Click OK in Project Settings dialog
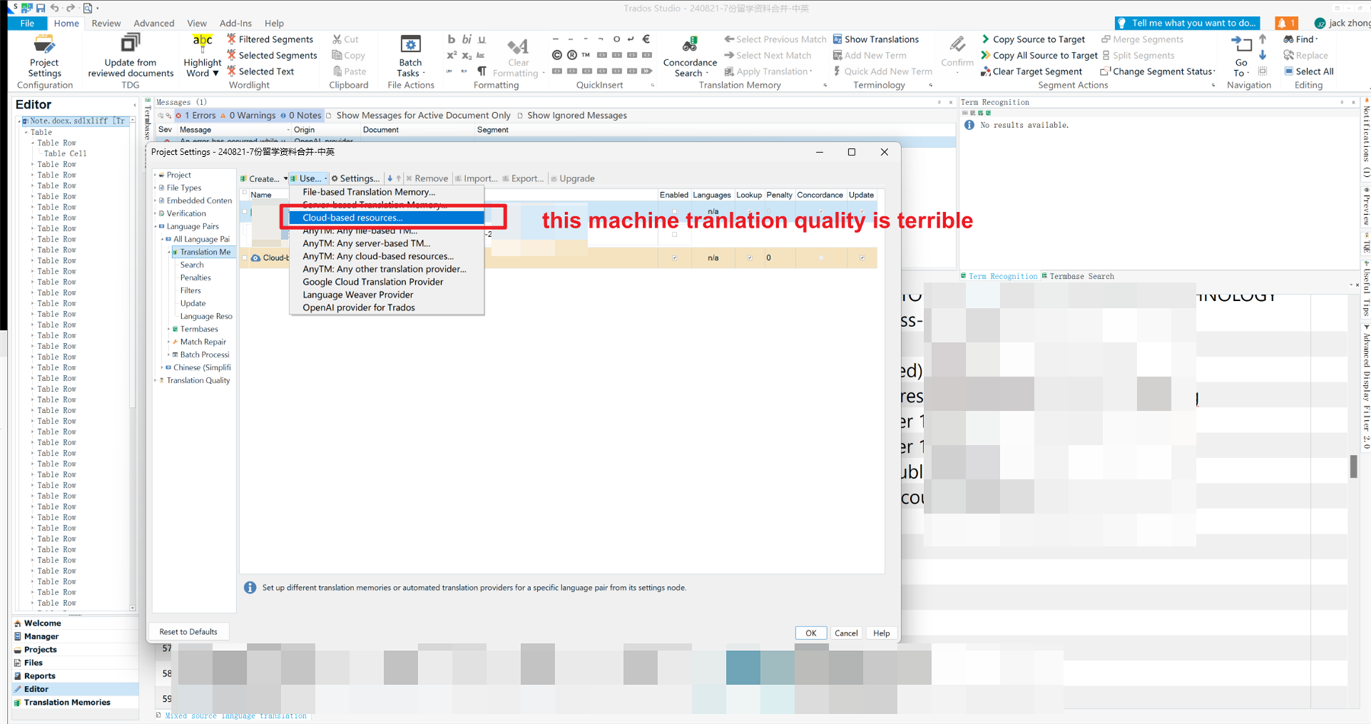The image size is (1371, 724). click(x=810, y=633)
